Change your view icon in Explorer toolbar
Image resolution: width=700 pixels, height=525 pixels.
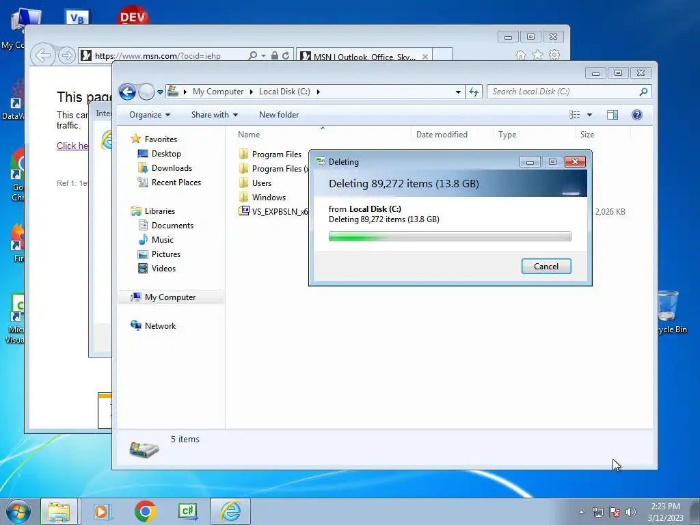(x=574, y=115)
